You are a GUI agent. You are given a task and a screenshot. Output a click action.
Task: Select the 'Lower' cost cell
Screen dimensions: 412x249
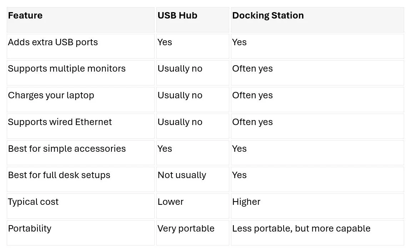click(x=192, y=206)
